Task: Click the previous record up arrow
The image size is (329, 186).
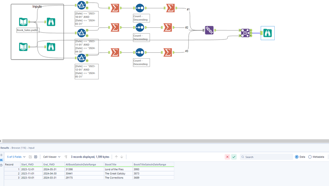Action: [117, 157]
